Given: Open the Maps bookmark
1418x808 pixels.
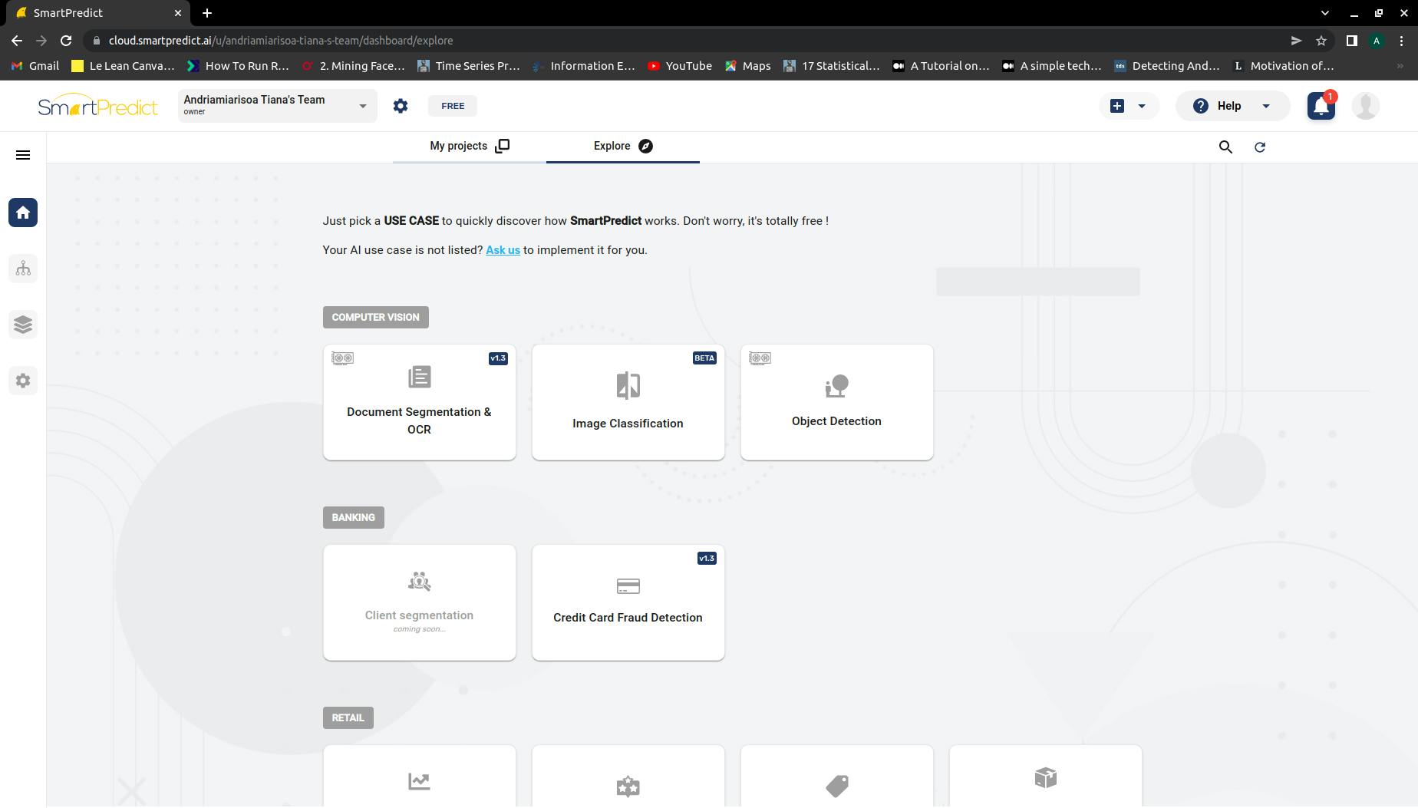Looking at the screenshot, I should pyautogui.click(x=748, y=66).
